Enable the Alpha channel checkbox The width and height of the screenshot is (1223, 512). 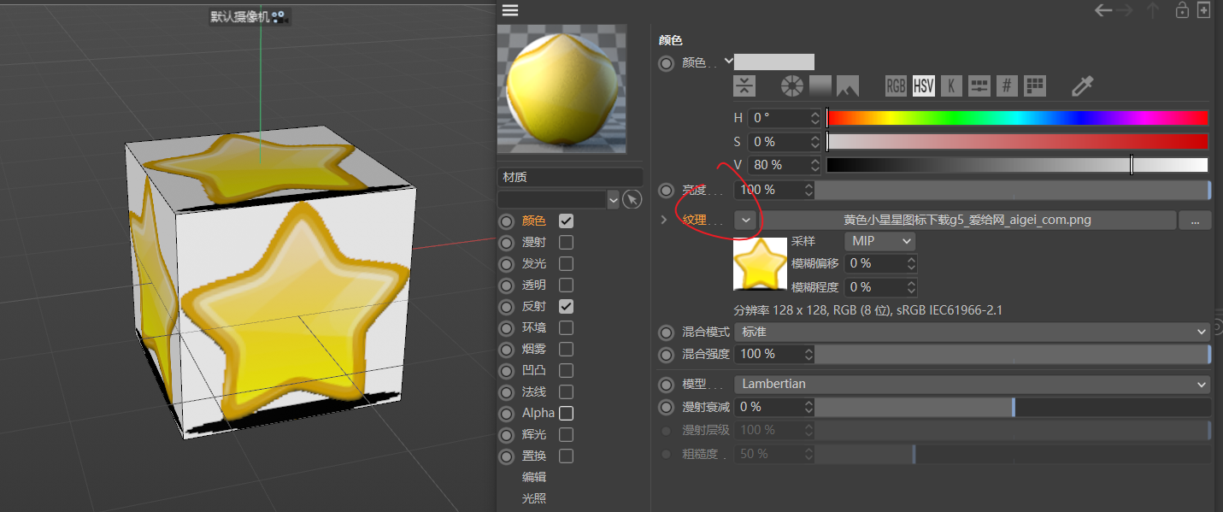pos(566,413)
